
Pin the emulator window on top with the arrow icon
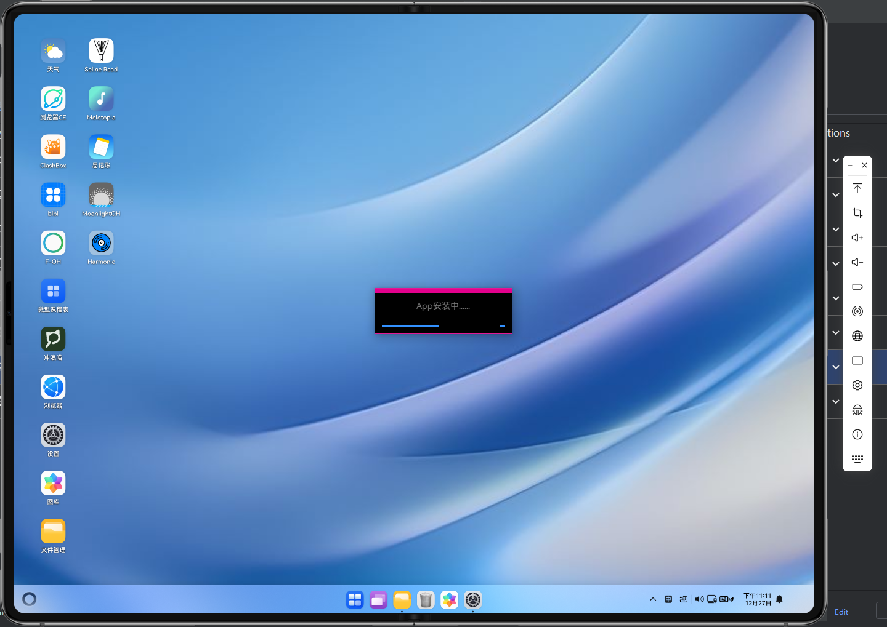[x=857, y=188]
